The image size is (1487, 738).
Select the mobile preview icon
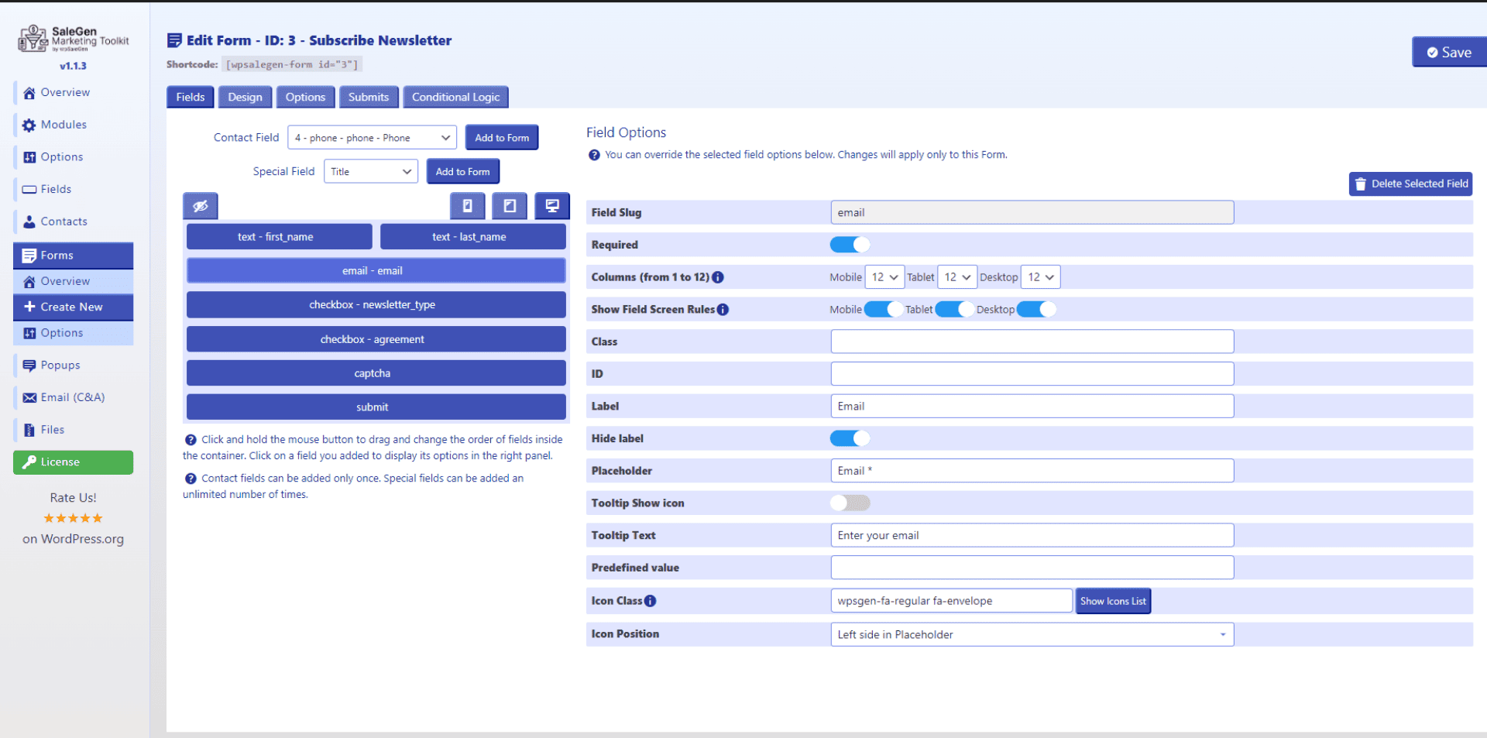click(x=467, y=206)
